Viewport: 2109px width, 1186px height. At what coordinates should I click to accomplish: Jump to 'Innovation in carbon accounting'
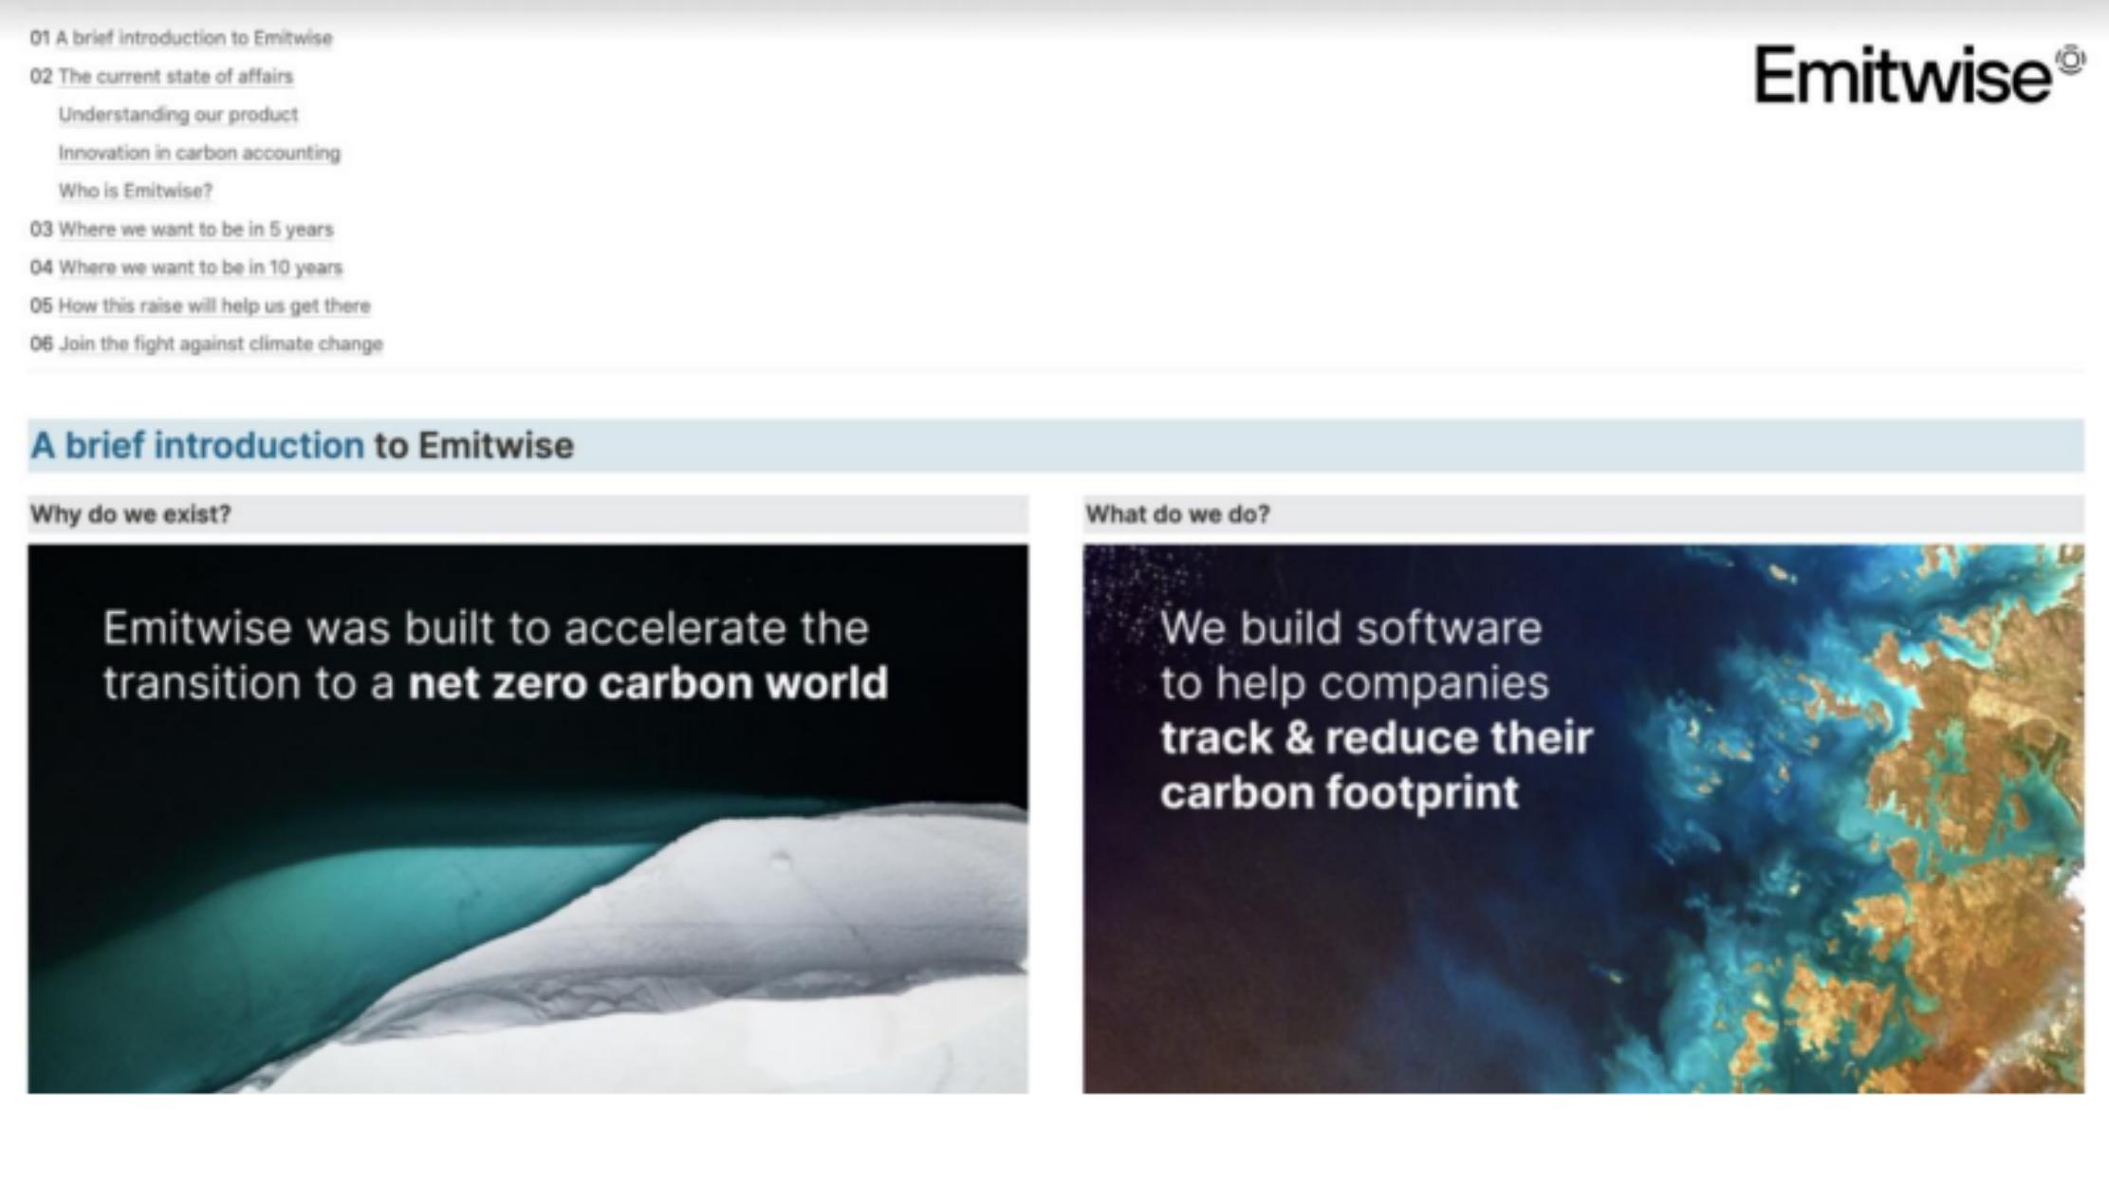pos(199,153)
